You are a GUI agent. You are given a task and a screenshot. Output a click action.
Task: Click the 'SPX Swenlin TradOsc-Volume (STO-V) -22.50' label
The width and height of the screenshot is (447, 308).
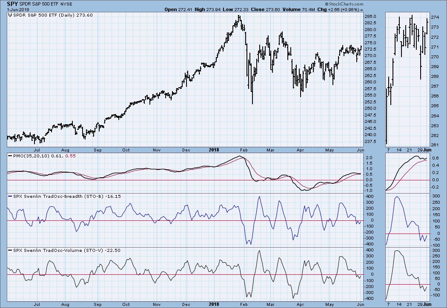coord(67,251)
